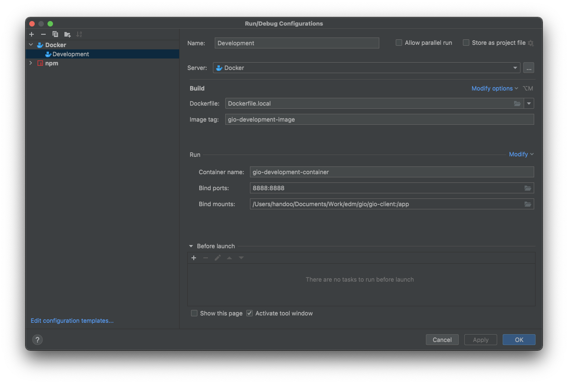Image resolution: width=568 pixels, height=384 pixels.
Task: Edit the Name field
Action: (297, 43)
